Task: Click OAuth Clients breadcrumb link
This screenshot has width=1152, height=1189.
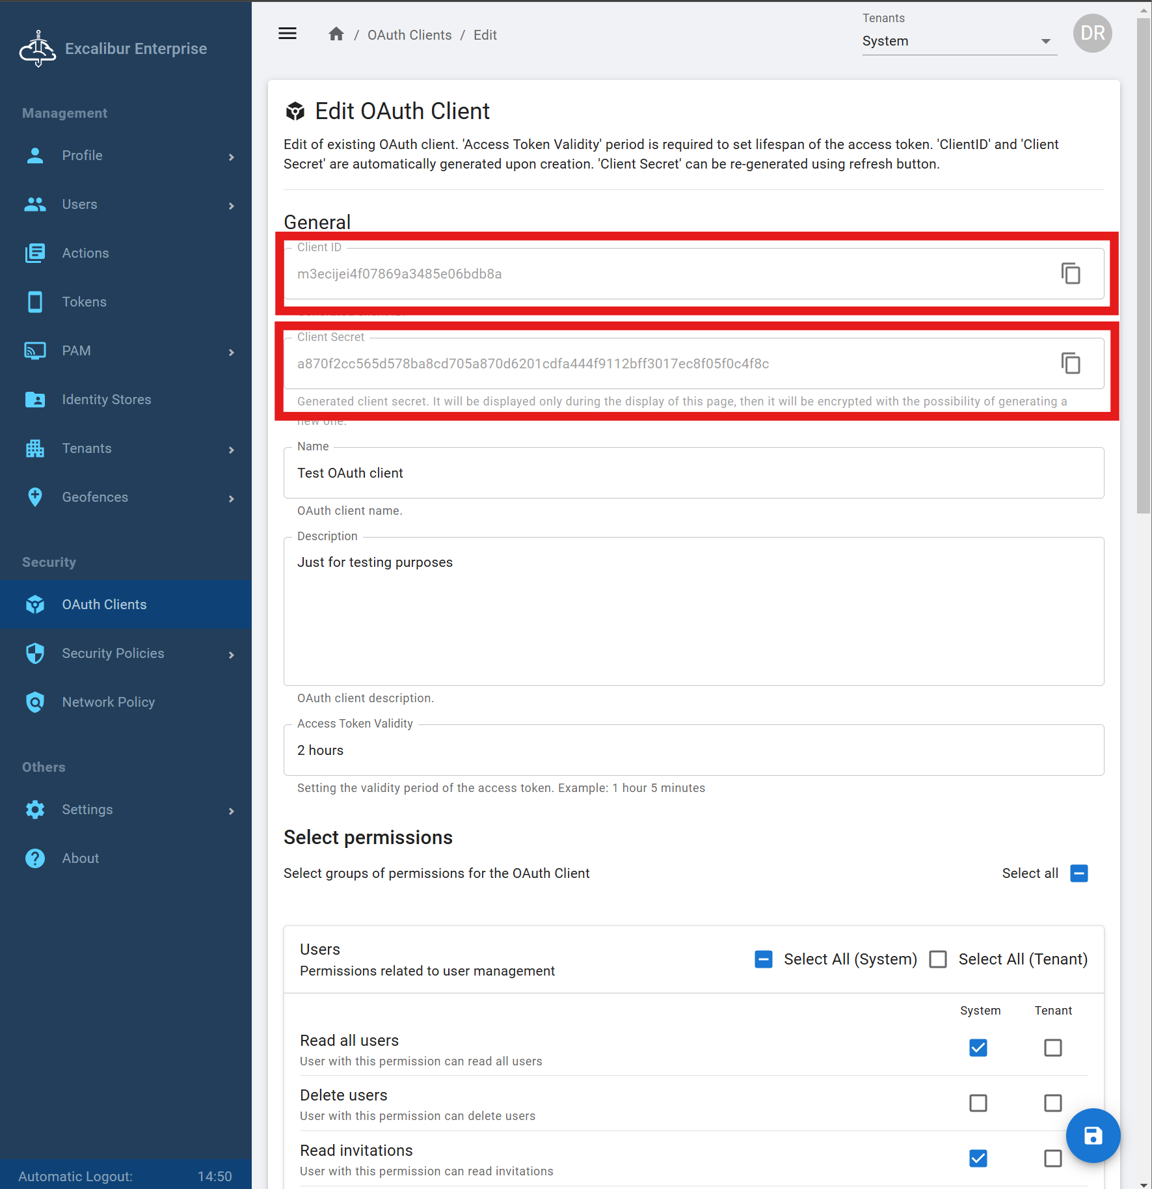Action: click(x=409, y=35)
